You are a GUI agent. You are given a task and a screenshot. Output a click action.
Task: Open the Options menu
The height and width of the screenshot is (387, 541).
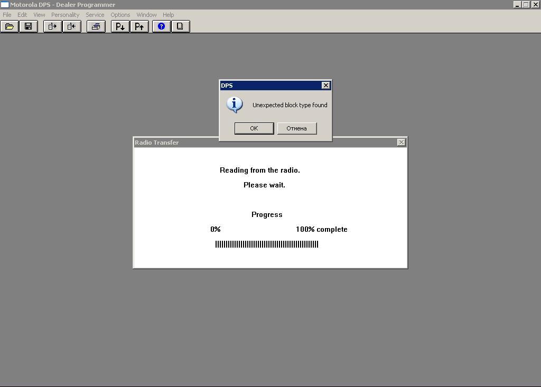120,15
